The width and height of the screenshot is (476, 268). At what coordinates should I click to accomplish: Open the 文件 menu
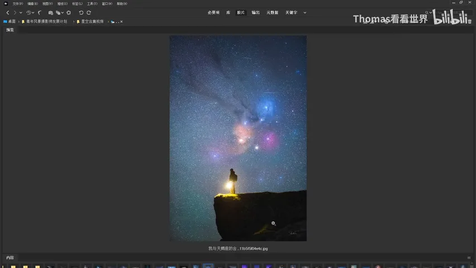coord(17,4)
